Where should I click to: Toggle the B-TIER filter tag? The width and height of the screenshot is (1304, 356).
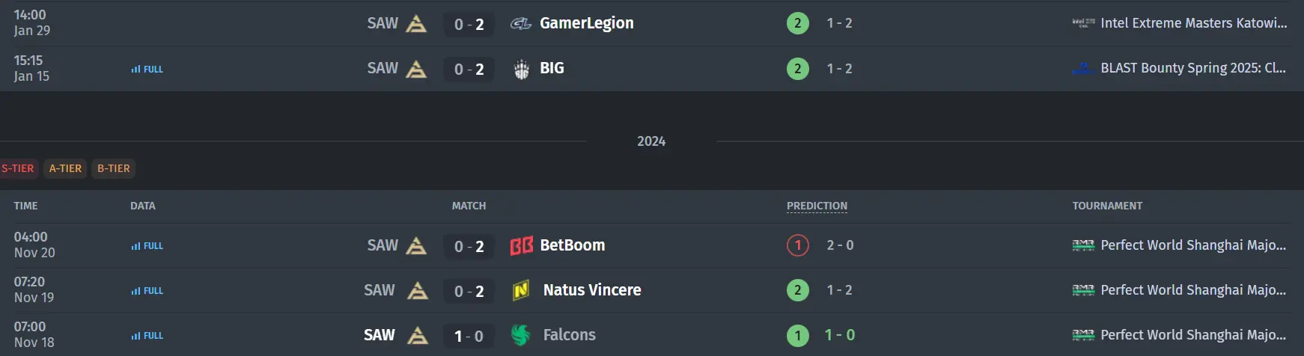[114, 168]
